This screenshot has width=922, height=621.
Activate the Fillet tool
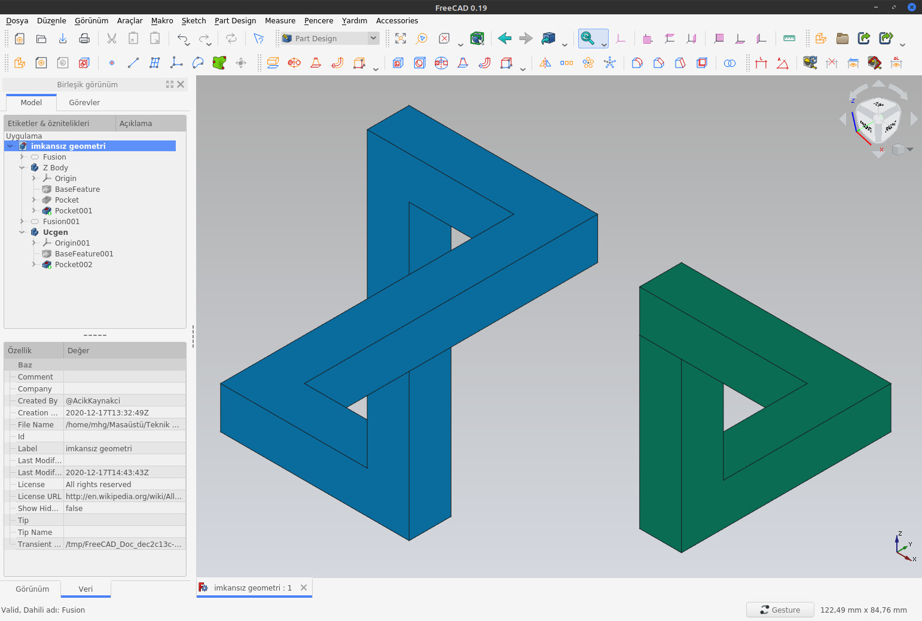637,63
